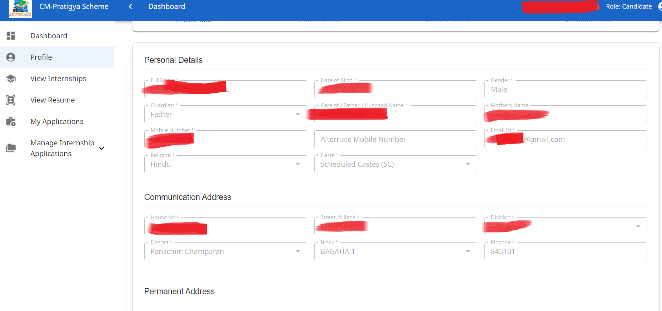Click the CM-Pratigya logo icon
This screenshot has height=311, width=662.
coord(20,9)
